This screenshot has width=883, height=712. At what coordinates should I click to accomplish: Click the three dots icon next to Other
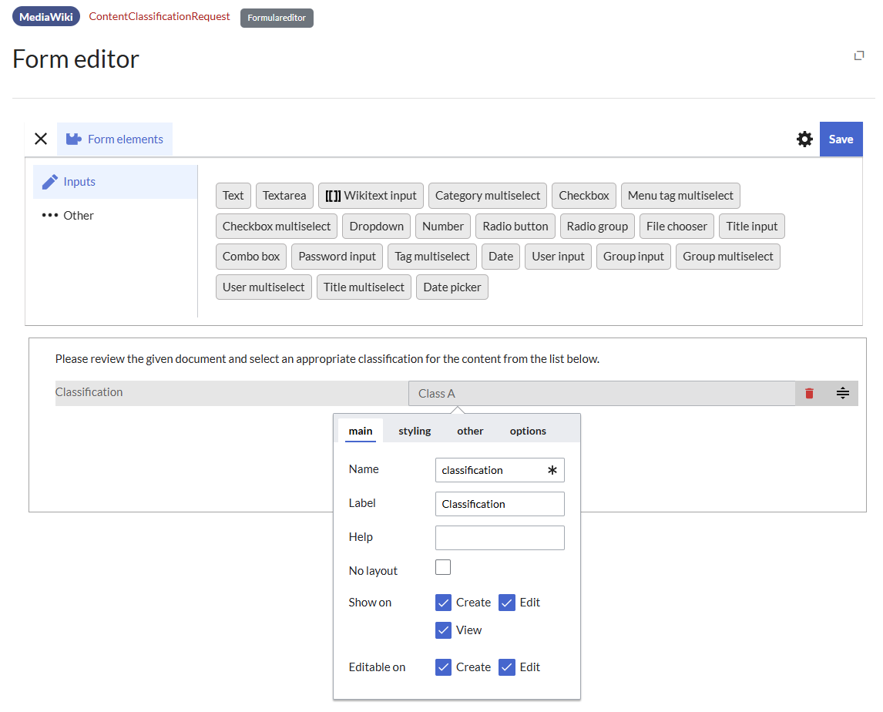pos(50,216)
